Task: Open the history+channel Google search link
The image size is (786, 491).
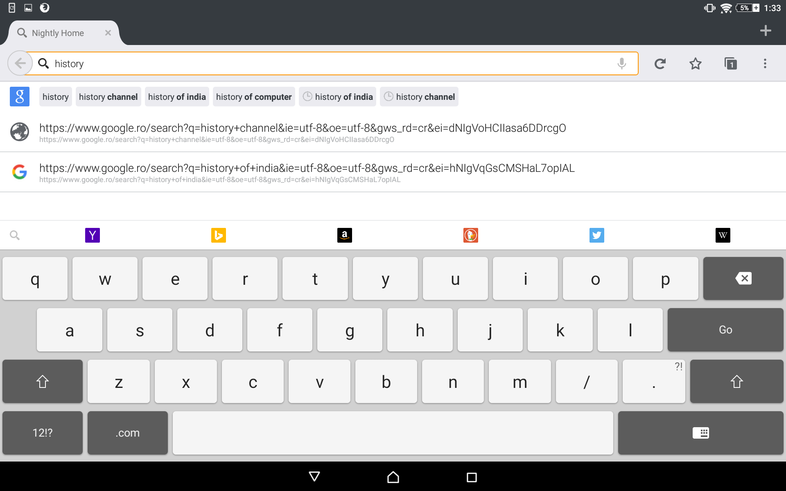Action: [x=393, y=132]
